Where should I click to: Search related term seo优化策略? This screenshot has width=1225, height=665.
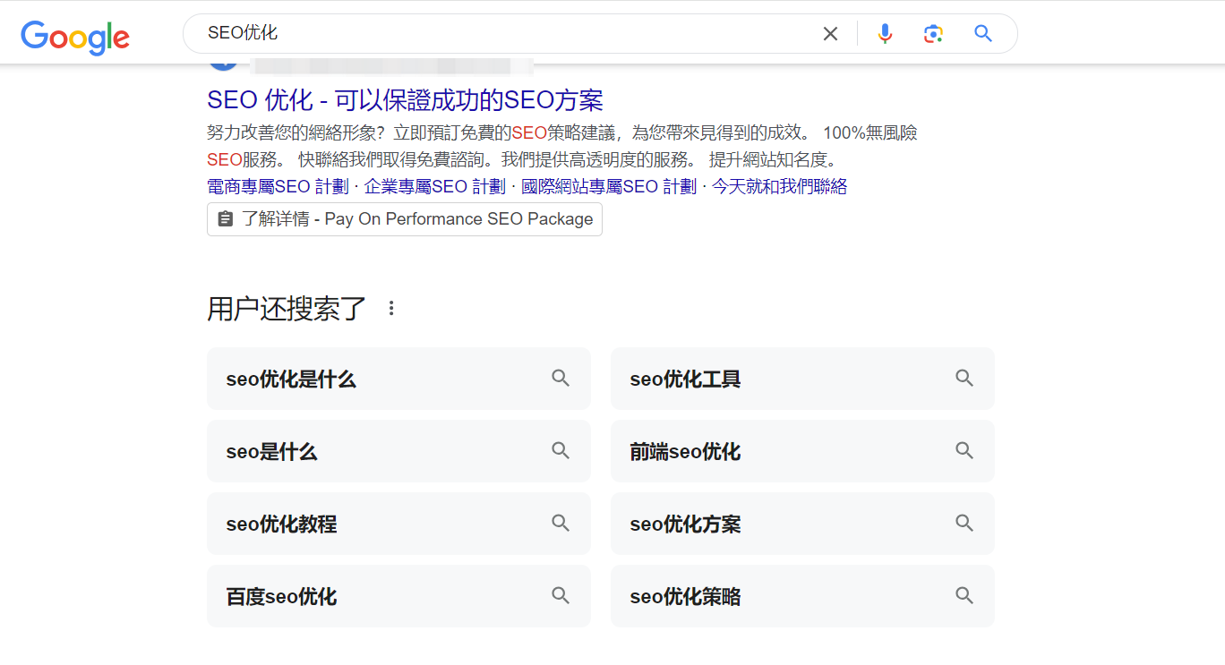802,596
